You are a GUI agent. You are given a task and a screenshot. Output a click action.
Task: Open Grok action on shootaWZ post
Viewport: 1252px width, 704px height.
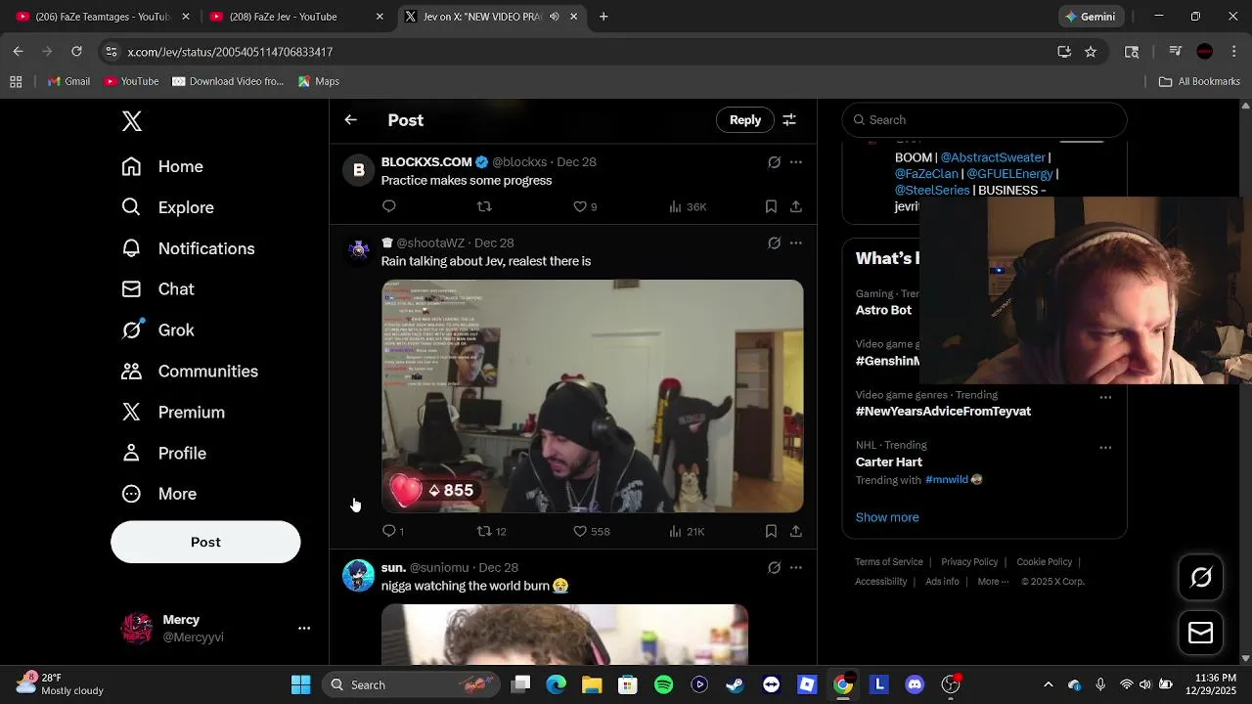(774, 243)
